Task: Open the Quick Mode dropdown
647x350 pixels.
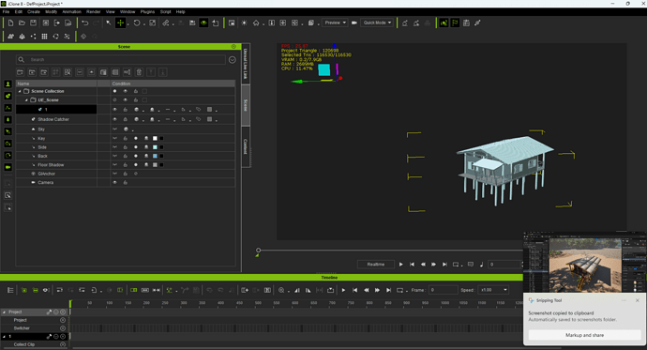Action: click(x=377, y=23)
